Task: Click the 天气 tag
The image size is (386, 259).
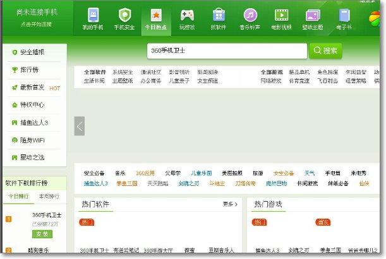Action: 310,173
